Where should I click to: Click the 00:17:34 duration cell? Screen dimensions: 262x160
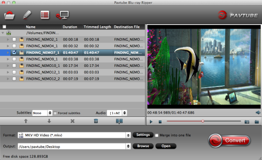tap(71, 66)
